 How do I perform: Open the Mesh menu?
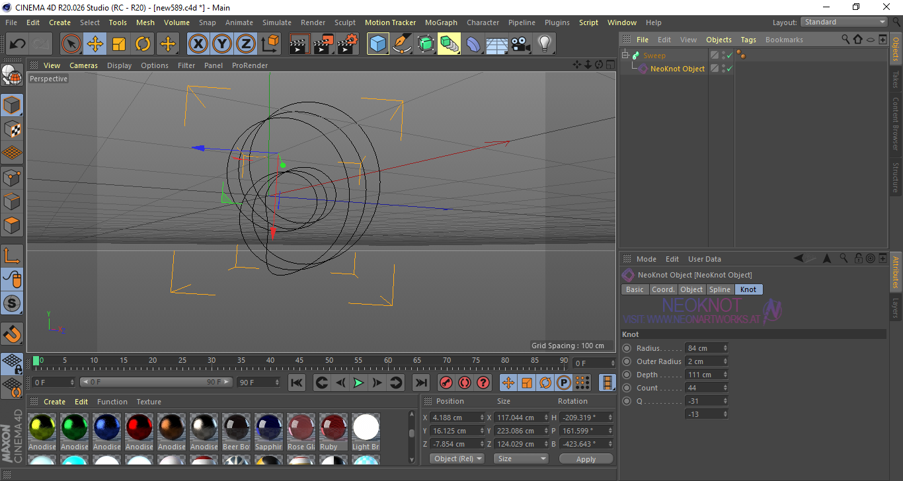(145, 22)
